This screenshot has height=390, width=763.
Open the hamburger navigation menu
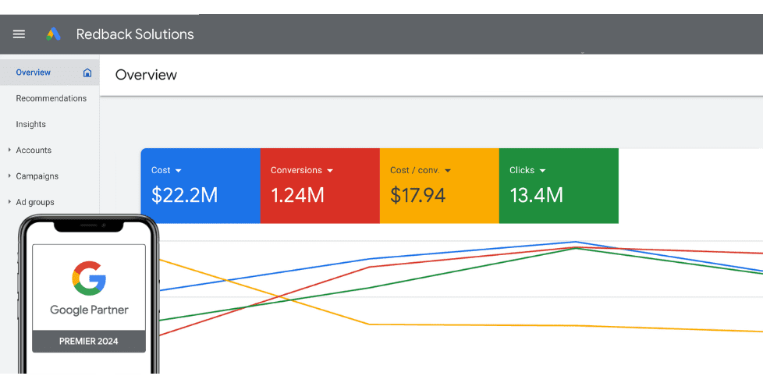[20, 34]
